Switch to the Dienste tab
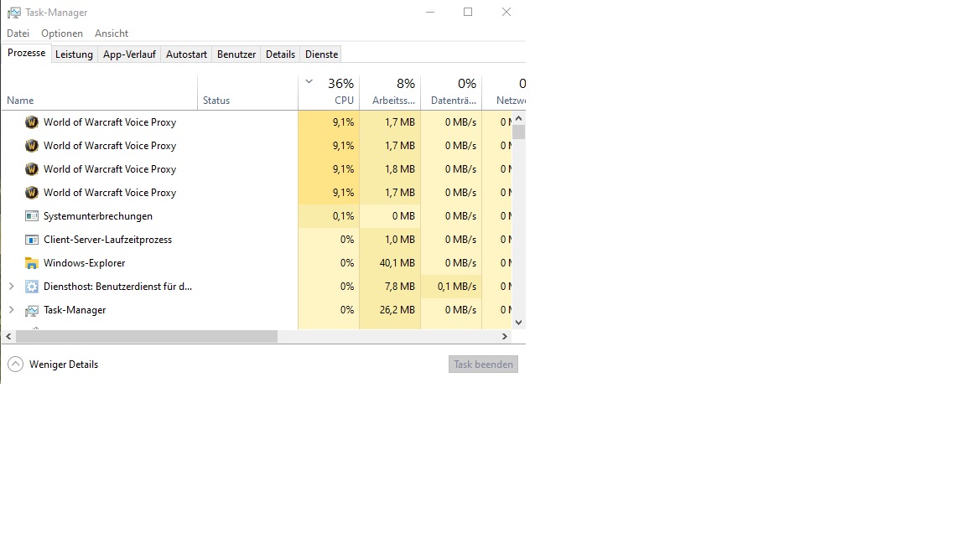The image size is (966, 543). pyautogui.click(x=322, y=54)
